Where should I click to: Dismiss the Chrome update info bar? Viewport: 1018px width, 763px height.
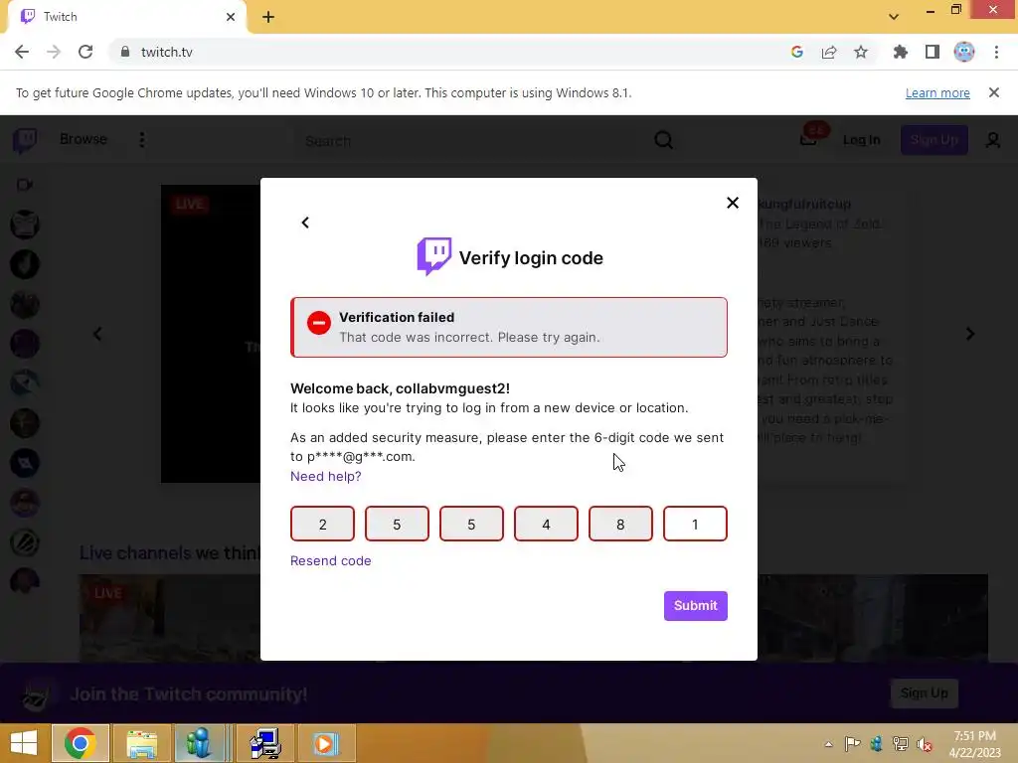tap(994, 92)
